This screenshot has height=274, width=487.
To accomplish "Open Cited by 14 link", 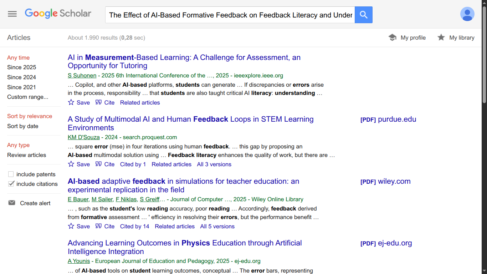I will pos(134,226).
